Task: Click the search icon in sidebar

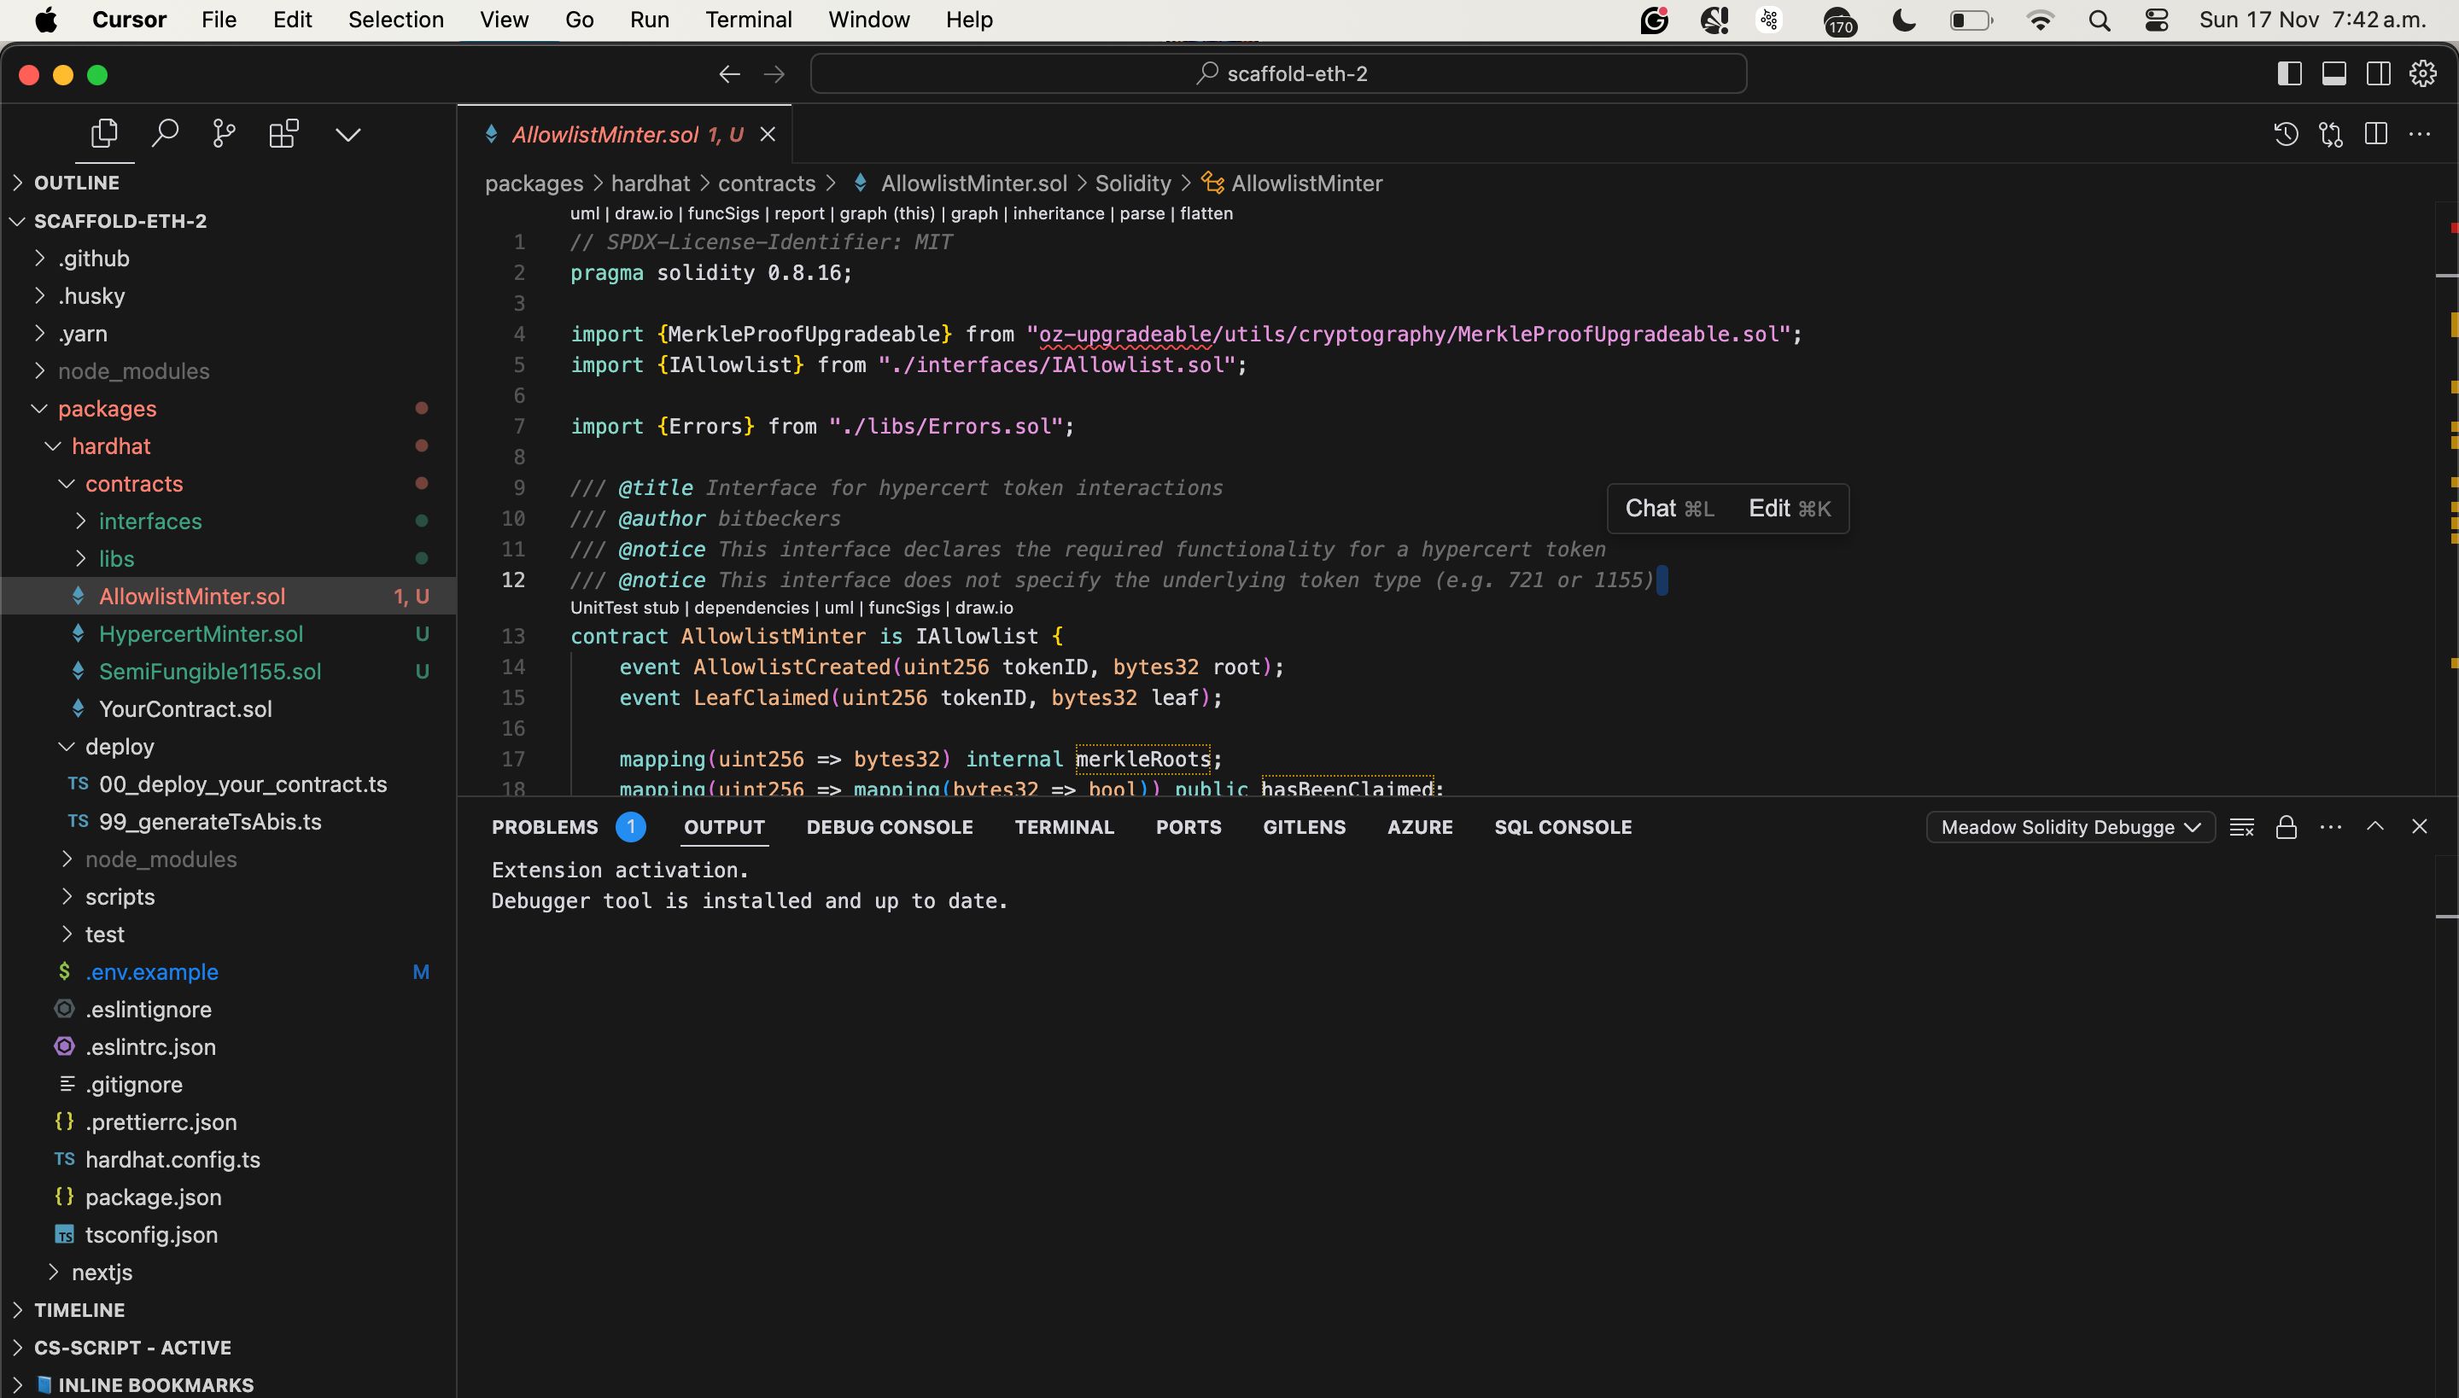Action: [162, 133]
